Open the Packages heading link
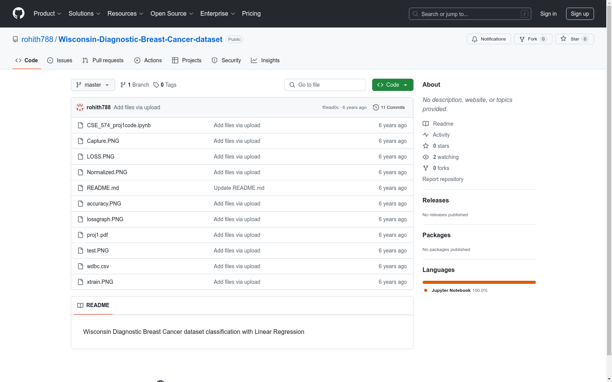This screenshot has height=382, width=612. [x=436, y=235]
